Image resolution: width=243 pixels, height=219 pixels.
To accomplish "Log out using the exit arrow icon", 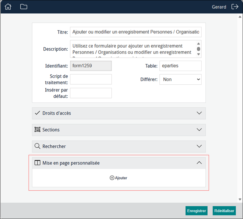I will click(235, 7).
